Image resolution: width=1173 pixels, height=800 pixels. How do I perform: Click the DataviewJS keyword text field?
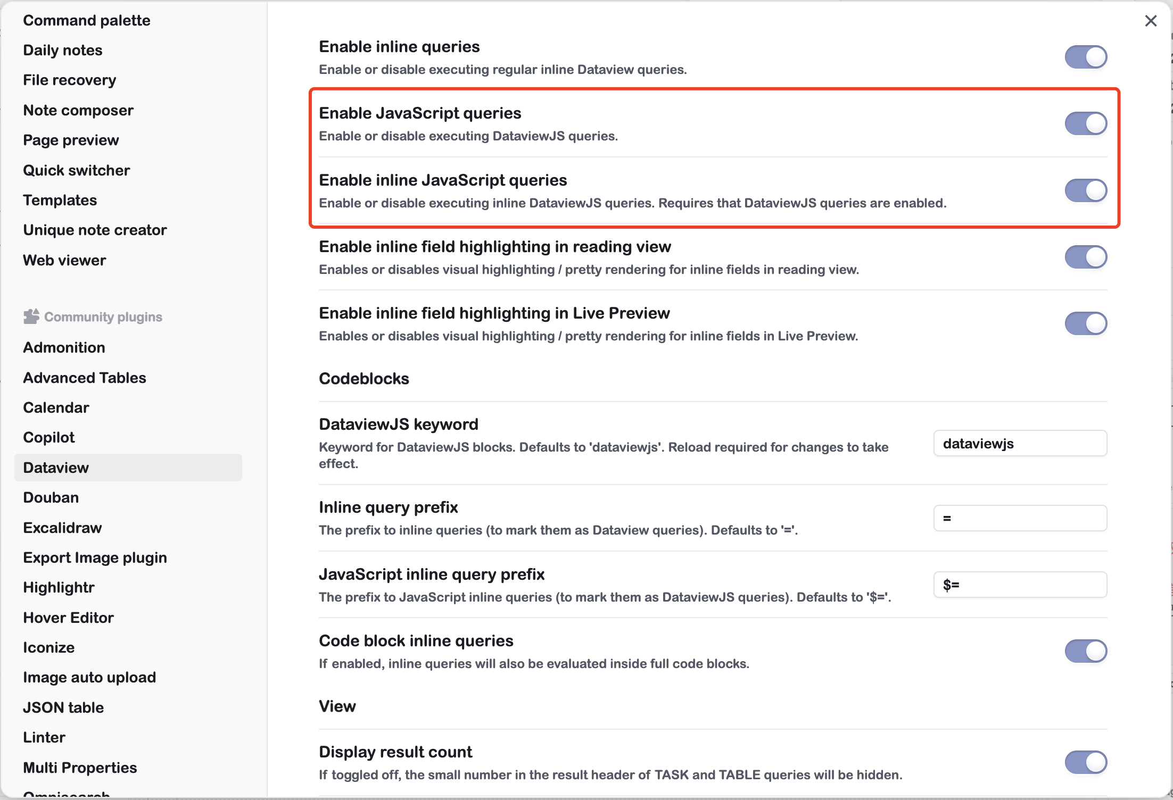click(x=1020, y=444)
